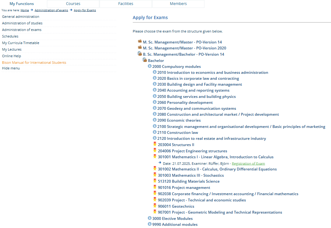
Task: Click the exam badge icon beside 203004 Structures II
Action: [155, 144]
